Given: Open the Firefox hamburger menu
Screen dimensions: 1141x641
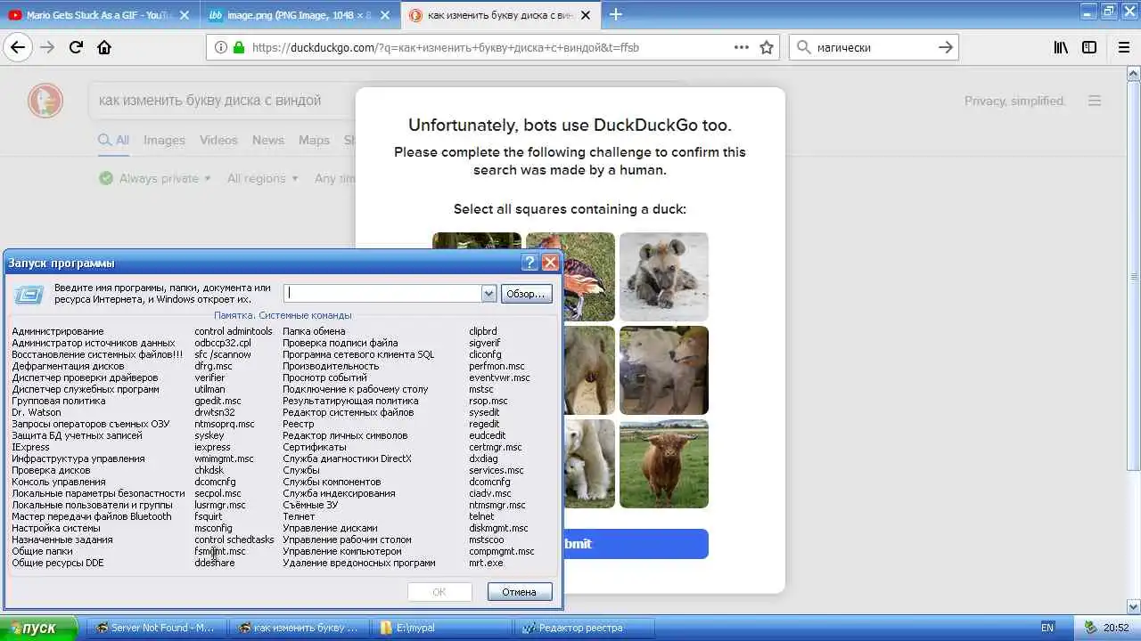Looking at the screenshot, I should coord(1124,47).
